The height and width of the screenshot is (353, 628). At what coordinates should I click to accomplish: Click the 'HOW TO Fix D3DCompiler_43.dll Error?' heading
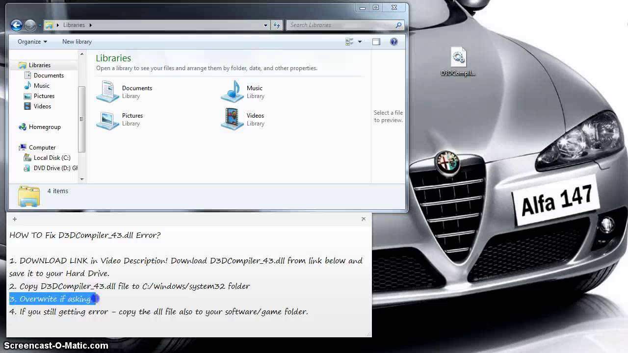click(85, 235)
